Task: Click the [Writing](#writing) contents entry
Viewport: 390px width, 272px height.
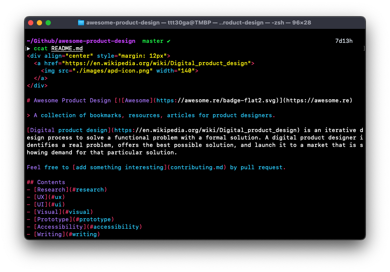Action: (64, 234)
